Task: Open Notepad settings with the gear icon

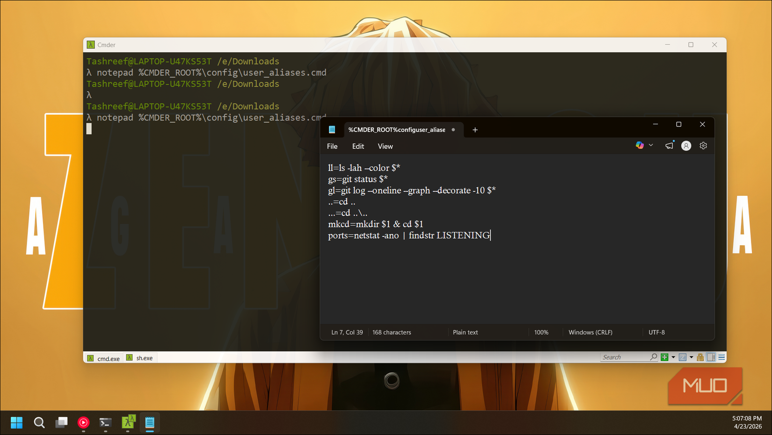Action: (703, 145)
